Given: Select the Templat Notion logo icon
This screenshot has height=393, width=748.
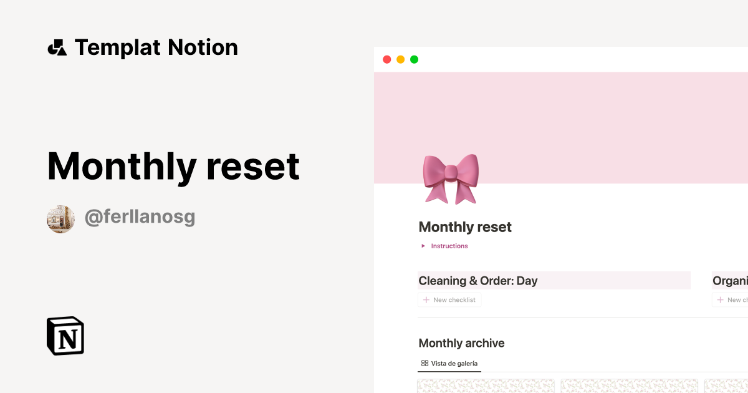Looking at the screenshot, I should (x=57, y=47).
